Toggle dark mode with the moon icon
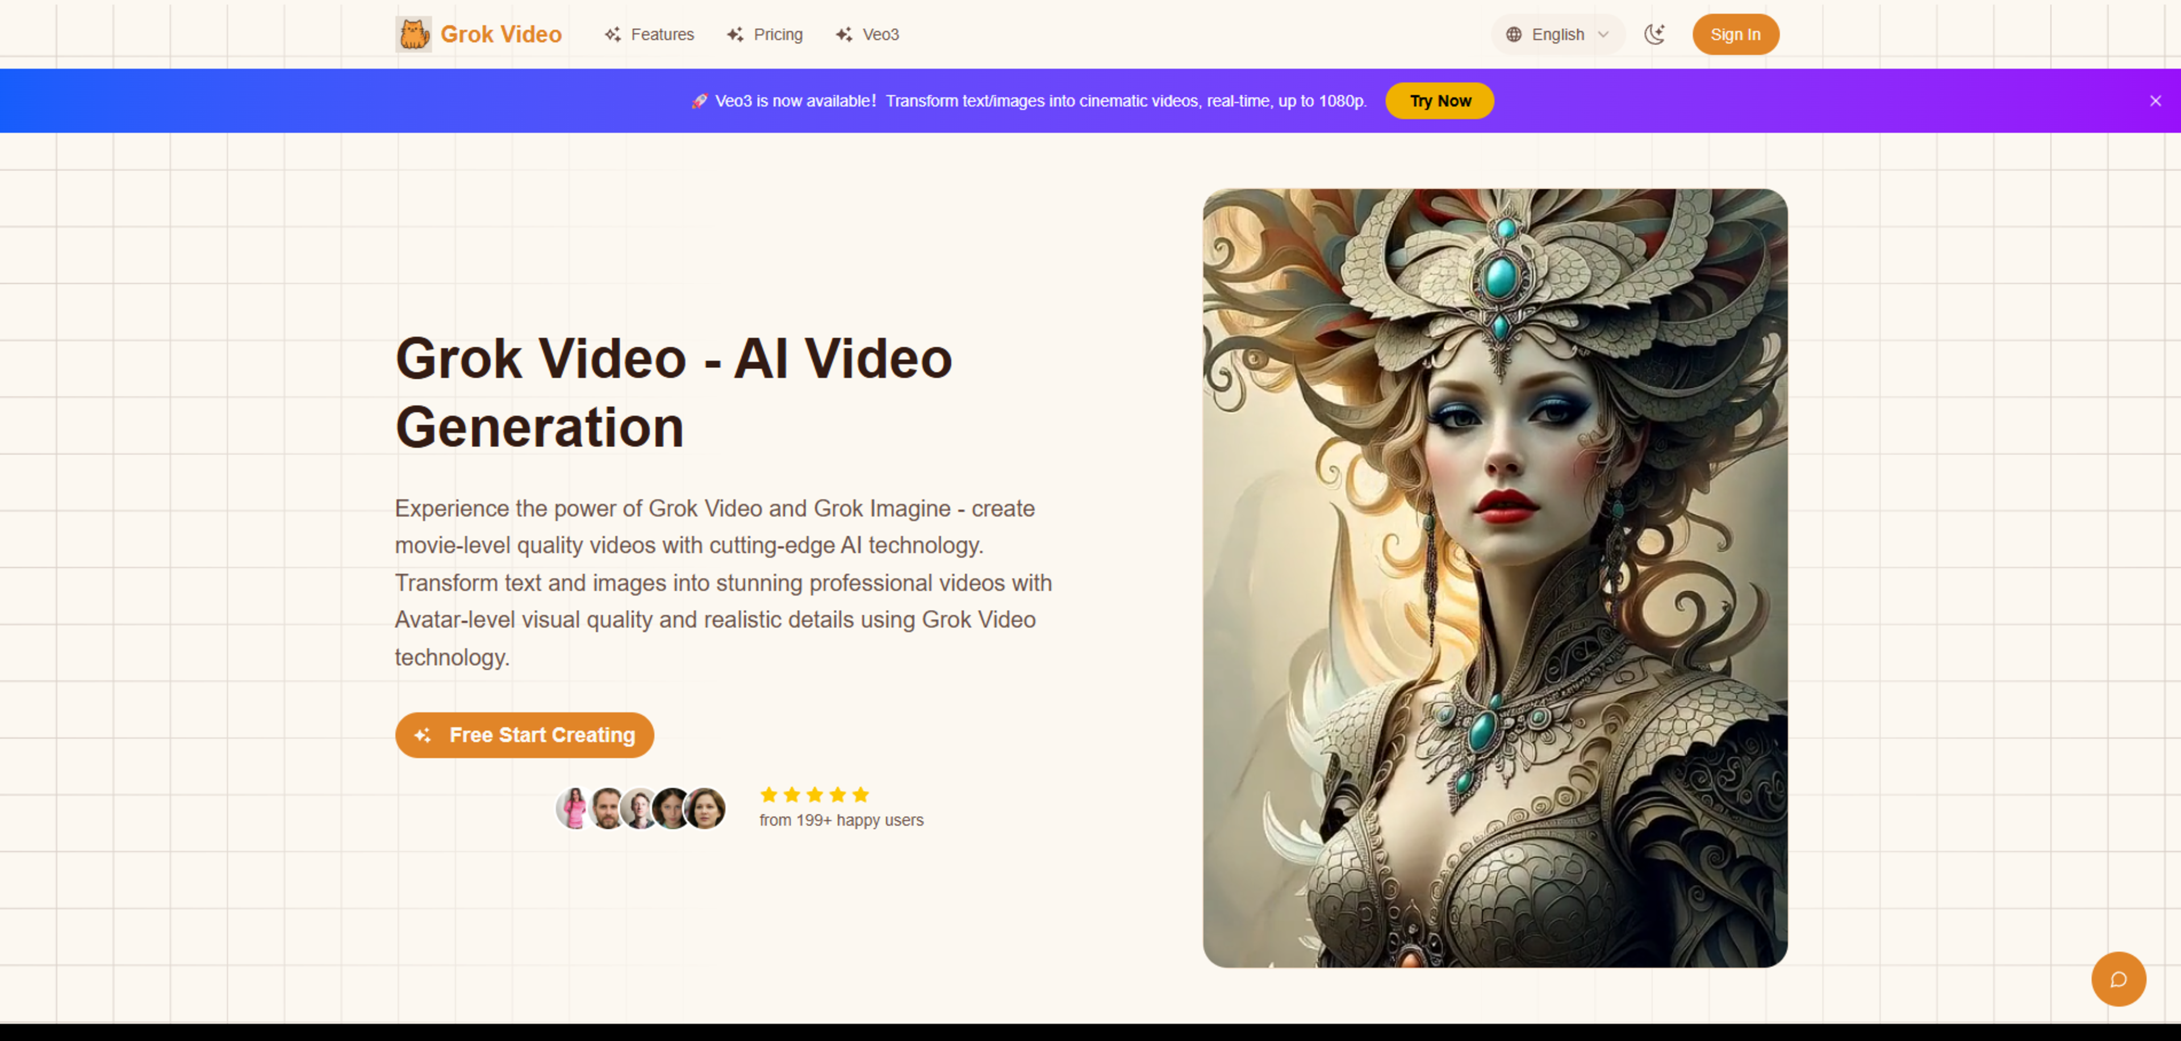 coord(1654,34)
